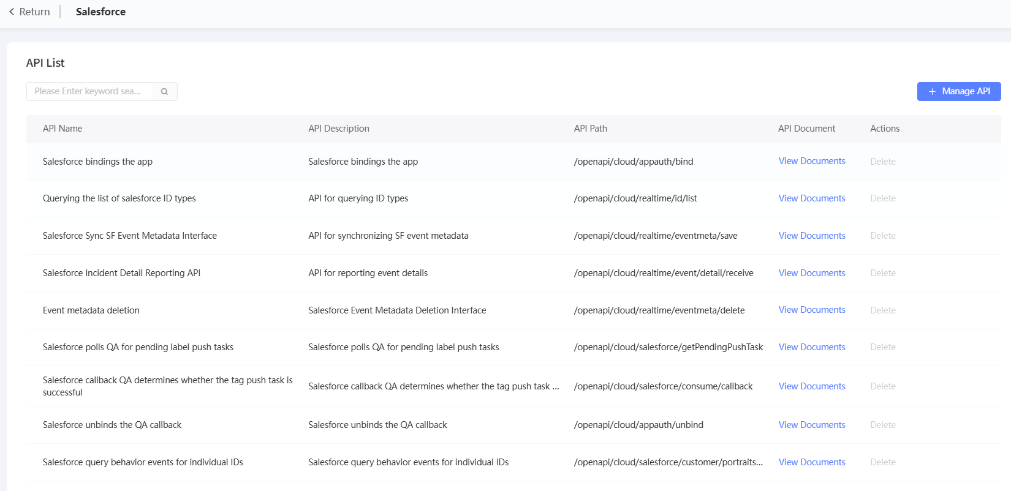View Documents for Incident Detail Reporting API
This screenshot has height=491, width=1011.
tap(812, 273)
